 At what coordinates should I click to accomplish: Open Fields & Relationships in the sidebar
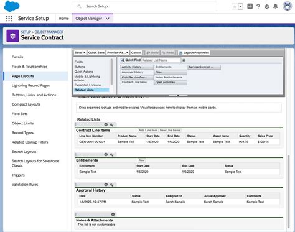(29, 67)
